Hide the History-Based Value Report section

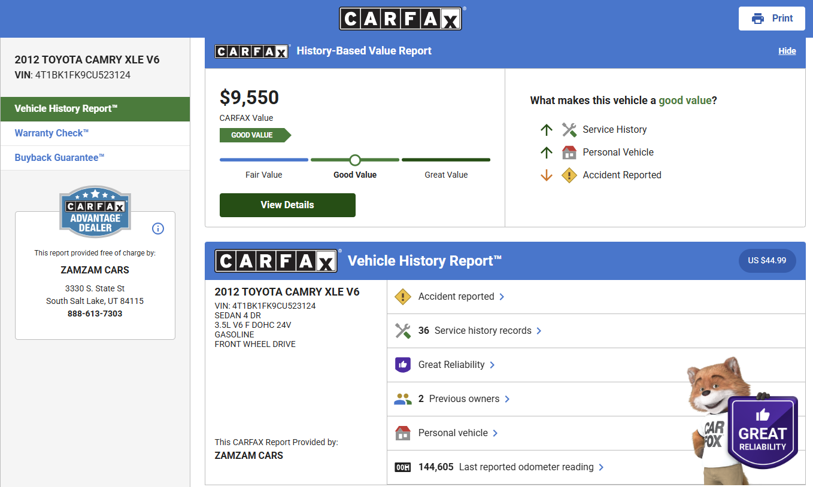tap(787, 51)
